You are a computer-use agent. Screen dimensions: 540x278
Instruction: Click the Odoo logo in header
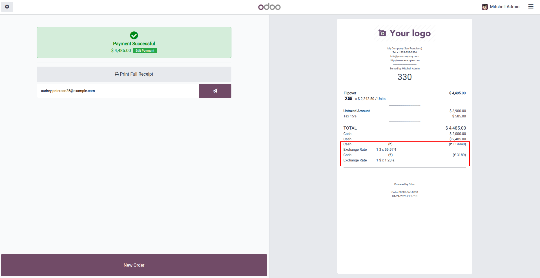269,7
